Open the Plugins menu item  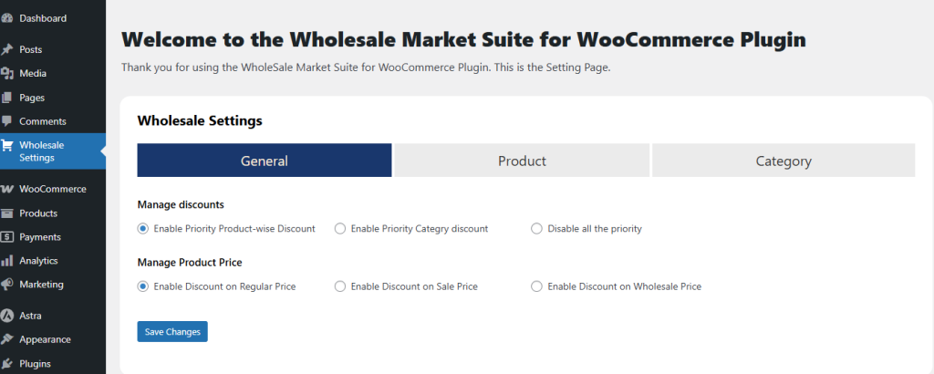coord(35,364)
